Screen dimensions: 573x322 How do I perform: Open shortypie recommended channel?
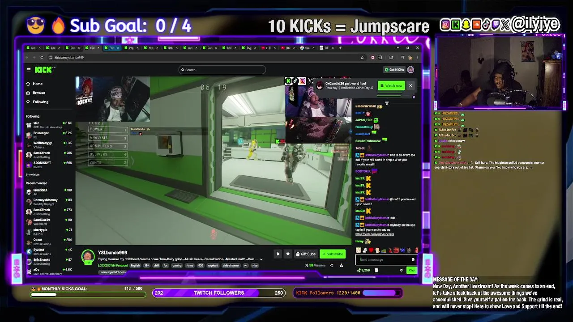tap(48, 232)
